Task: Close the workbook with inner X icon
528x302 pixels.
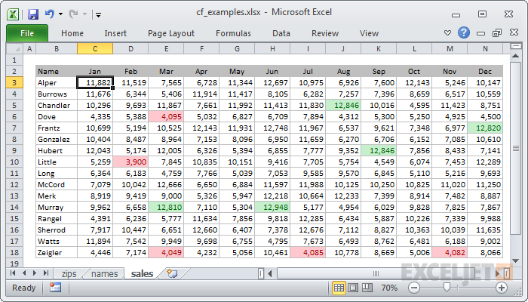Action: (514, 32)
